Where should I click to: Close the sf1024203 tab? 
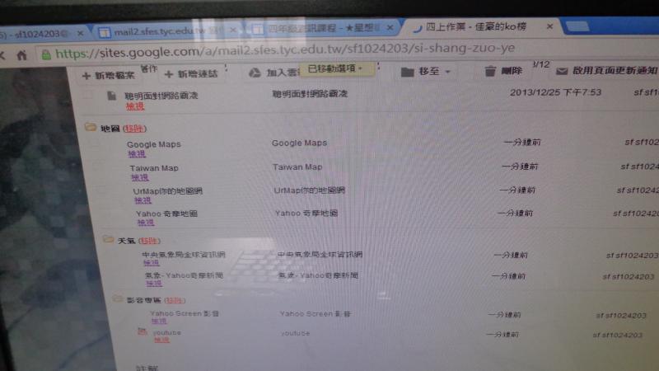coord(80,32)
